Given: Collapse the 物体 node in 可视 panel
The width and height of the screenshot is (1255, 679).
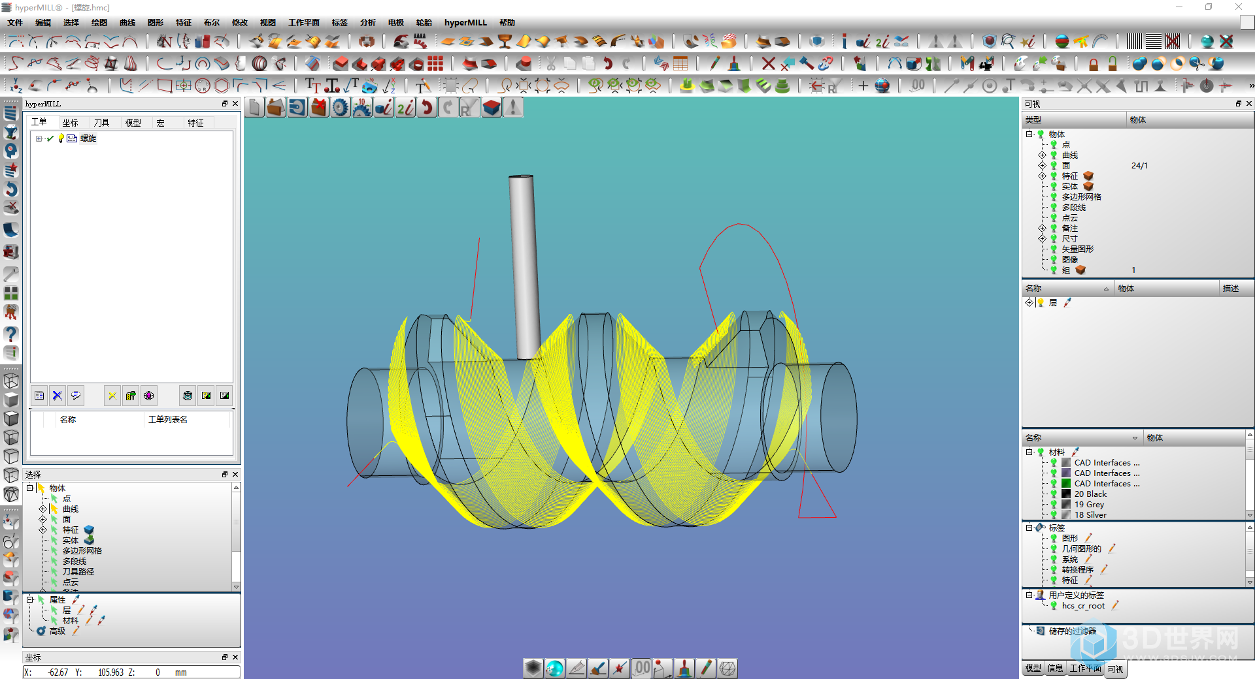Looking at the screenshot, I should click(x=1029, y=134).
